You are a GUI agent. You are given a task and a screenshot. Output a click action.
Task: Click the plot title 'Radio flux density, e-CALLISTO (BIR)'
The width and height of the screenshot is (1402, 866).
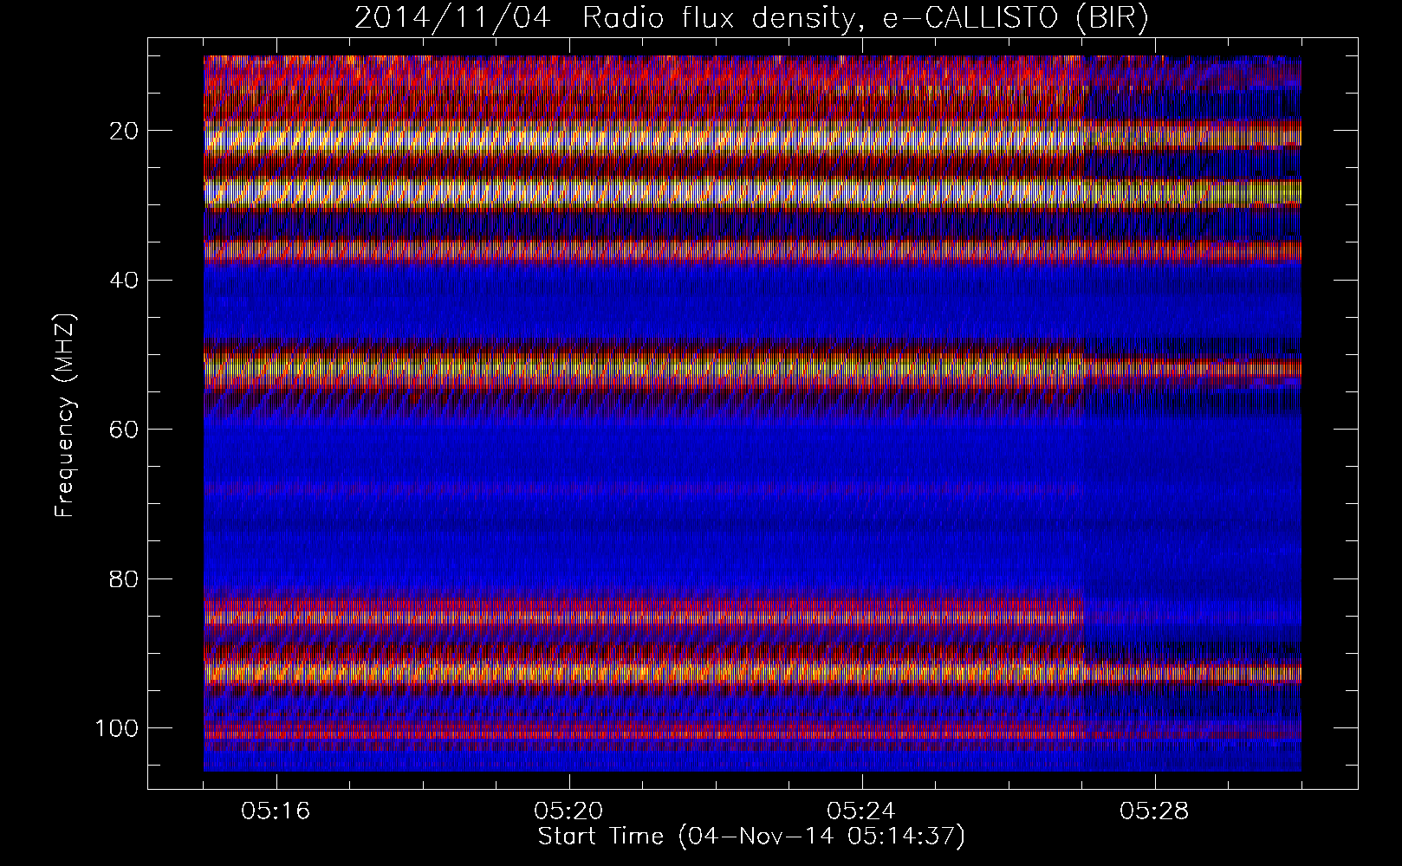(x=866, y=18)
